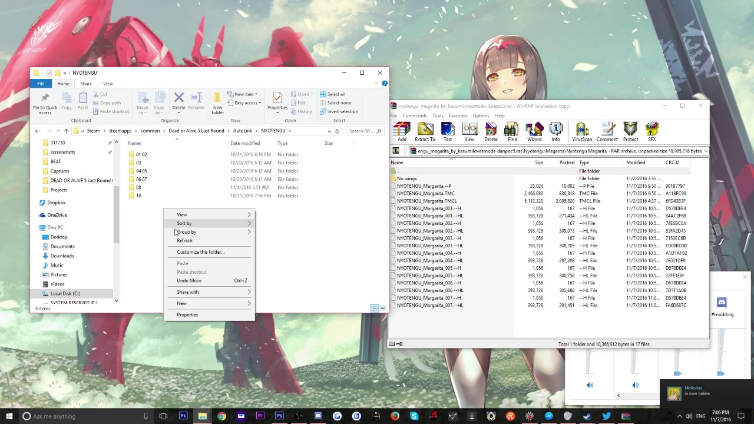Screen dimensions: 754x424
Task: Launch WinRAR Wizard
Action: tap(534, 132)
